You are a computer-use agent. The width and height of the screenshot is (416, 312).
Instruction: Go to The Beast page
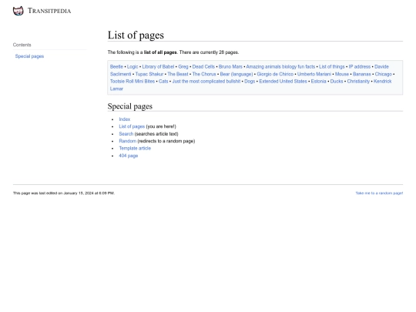178,74
